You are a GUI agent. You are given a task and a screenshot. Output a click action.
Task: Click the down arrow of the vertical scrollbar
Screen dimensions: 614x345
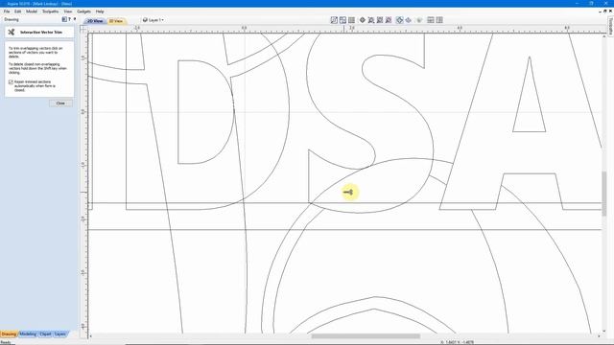click(604, 331)
